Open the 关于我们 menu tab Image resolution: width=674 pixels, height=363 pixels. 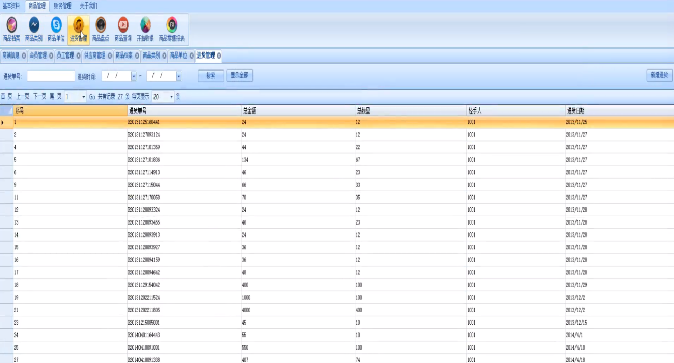[88, 6]
